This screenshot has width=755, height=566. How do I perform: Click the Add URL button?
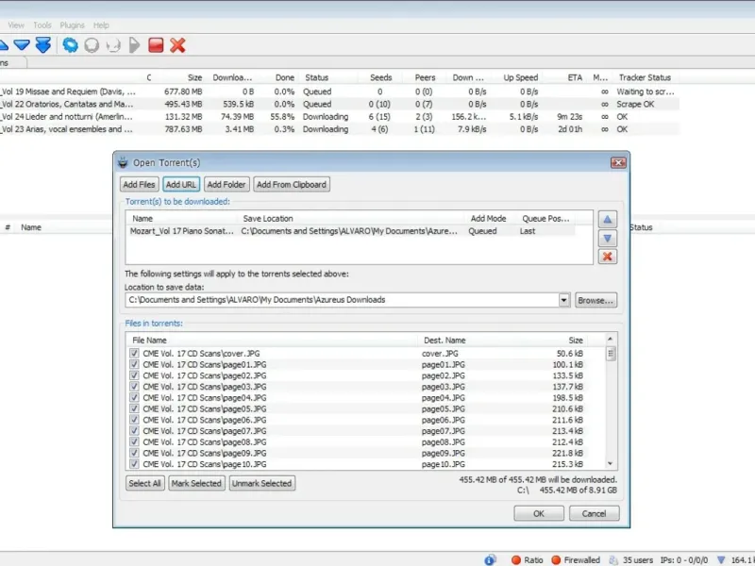[x=181, y=184]
